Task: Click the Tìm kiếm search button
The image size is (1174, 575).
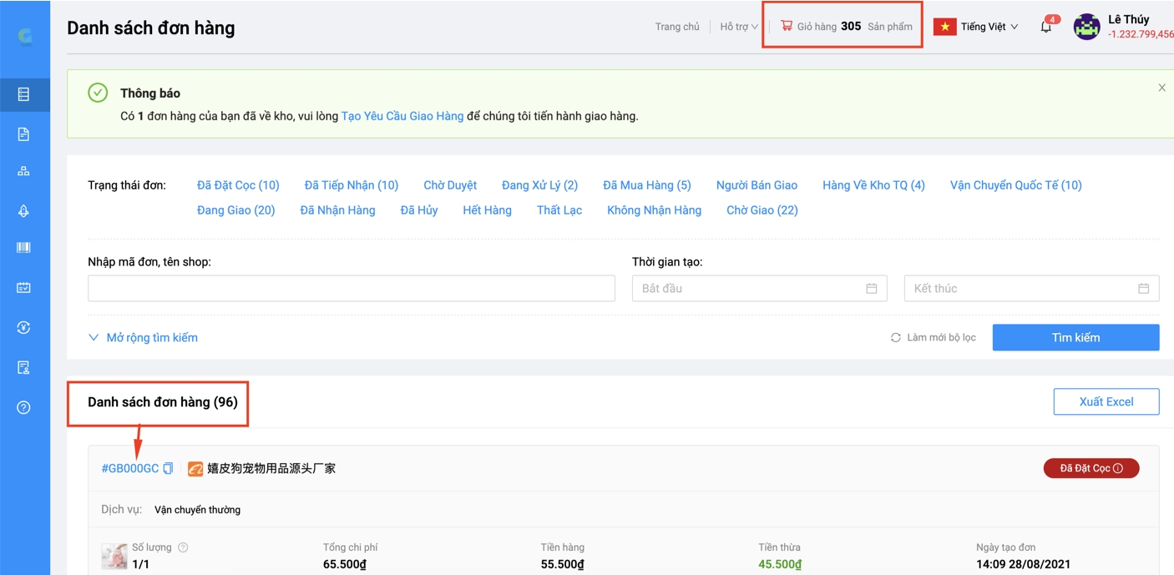Action: click(1075, 338)
